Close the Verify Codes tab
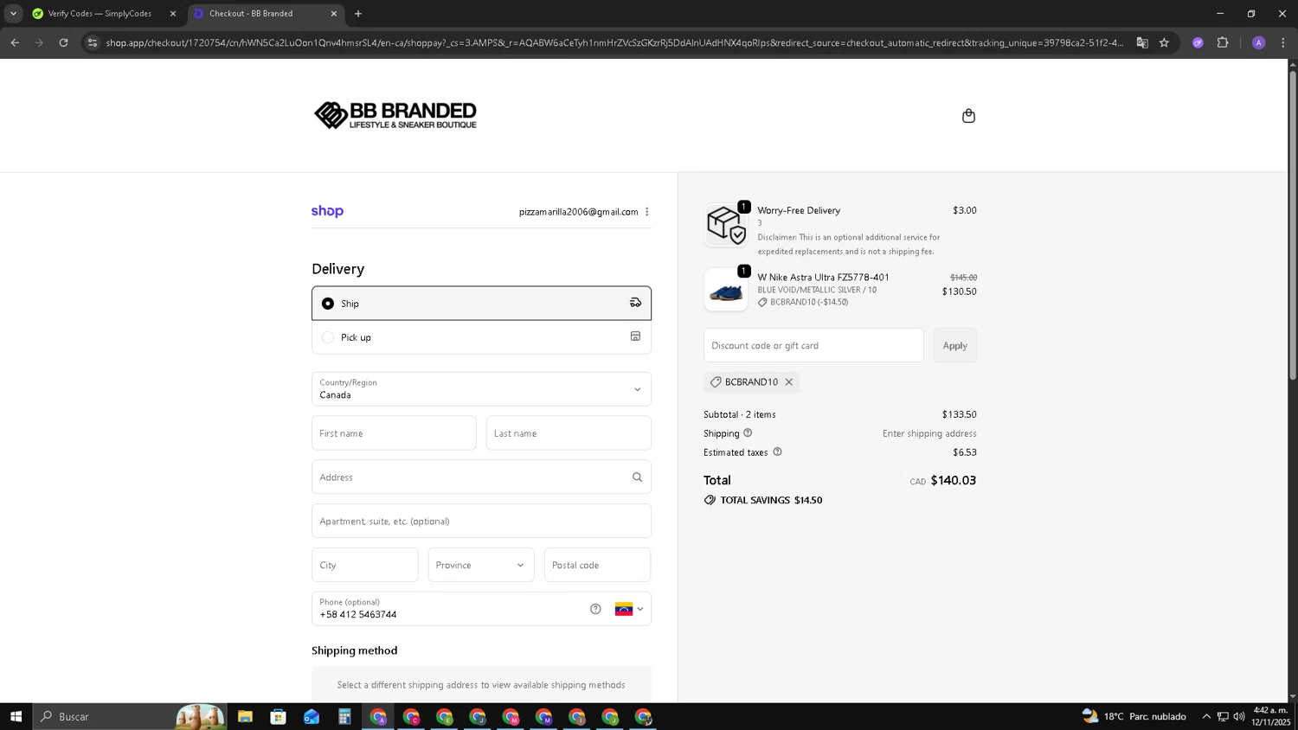 172,14
